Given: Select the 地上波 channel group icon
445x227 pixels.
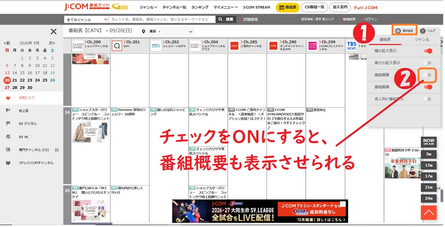Looking at the screenshot, I should [x=8, y=111].
